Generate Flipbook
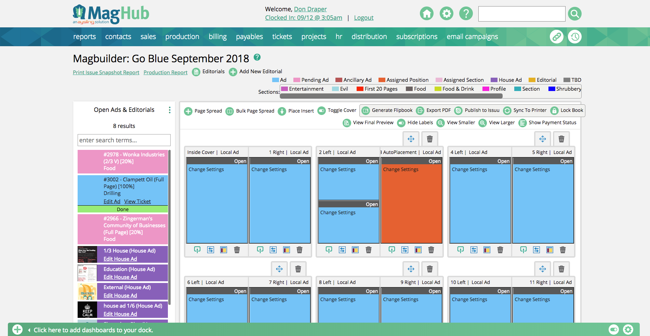Screen dimensions: 650x336 (x=387, y=111)
